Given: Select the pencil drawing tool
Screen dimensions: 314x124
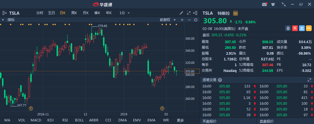Looking at the screenshot, I should (181, 13).
